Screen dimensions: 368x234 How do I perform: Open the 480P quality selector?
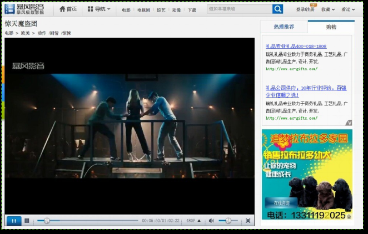coord(193,221)
